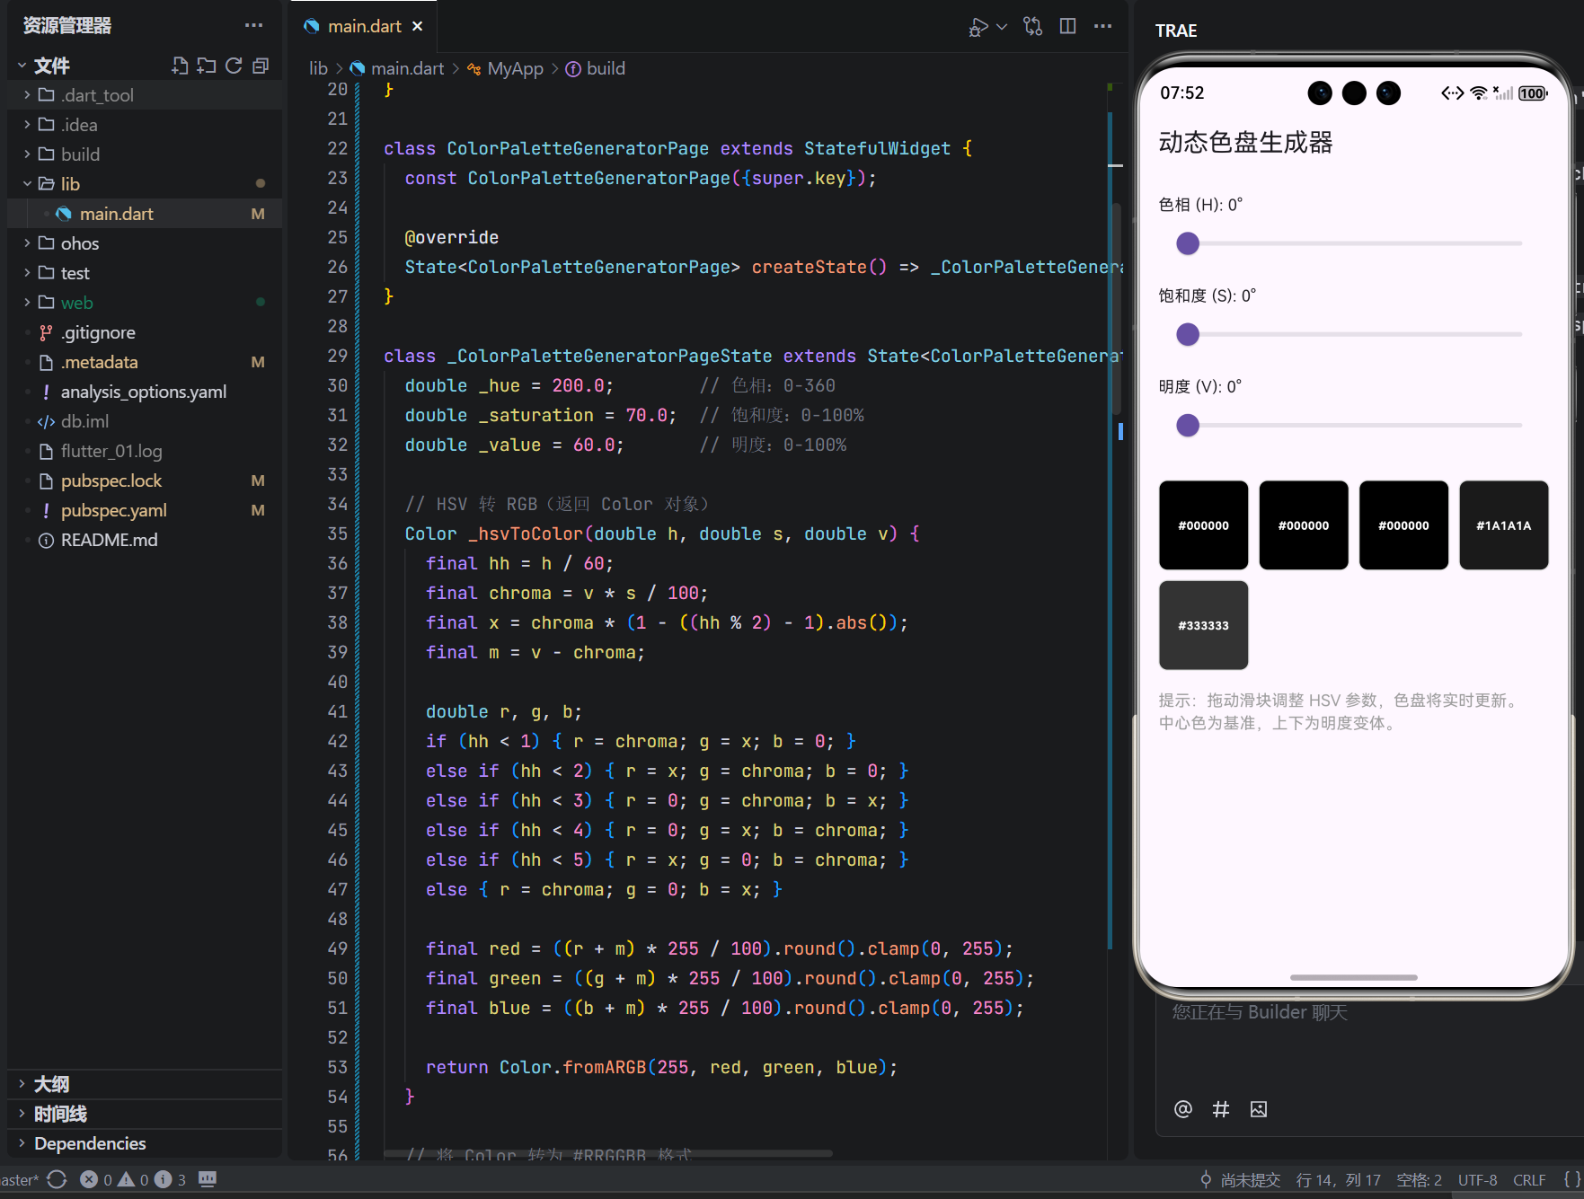
Task: Open editor more actions ellipsis menu
Action: [x=1102, y=26]
